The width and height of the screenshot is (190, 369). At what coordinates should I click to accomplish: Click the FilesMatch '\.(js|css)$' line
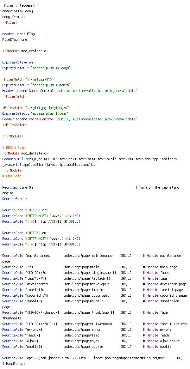pyautogui.click(x=27, y=79)
